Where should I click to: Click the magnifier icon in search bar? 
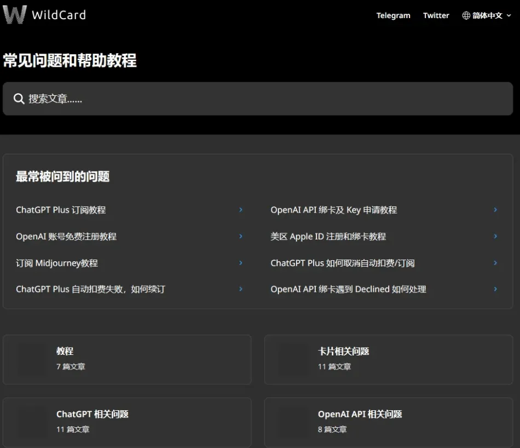19,99
